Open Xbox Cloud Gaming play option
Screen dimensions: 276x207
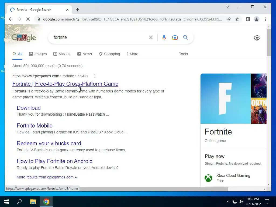[233, 178]
